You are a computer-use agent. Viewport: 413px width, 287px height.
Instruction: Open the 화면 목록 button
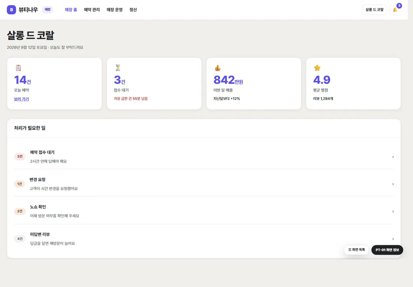(356, 249)
